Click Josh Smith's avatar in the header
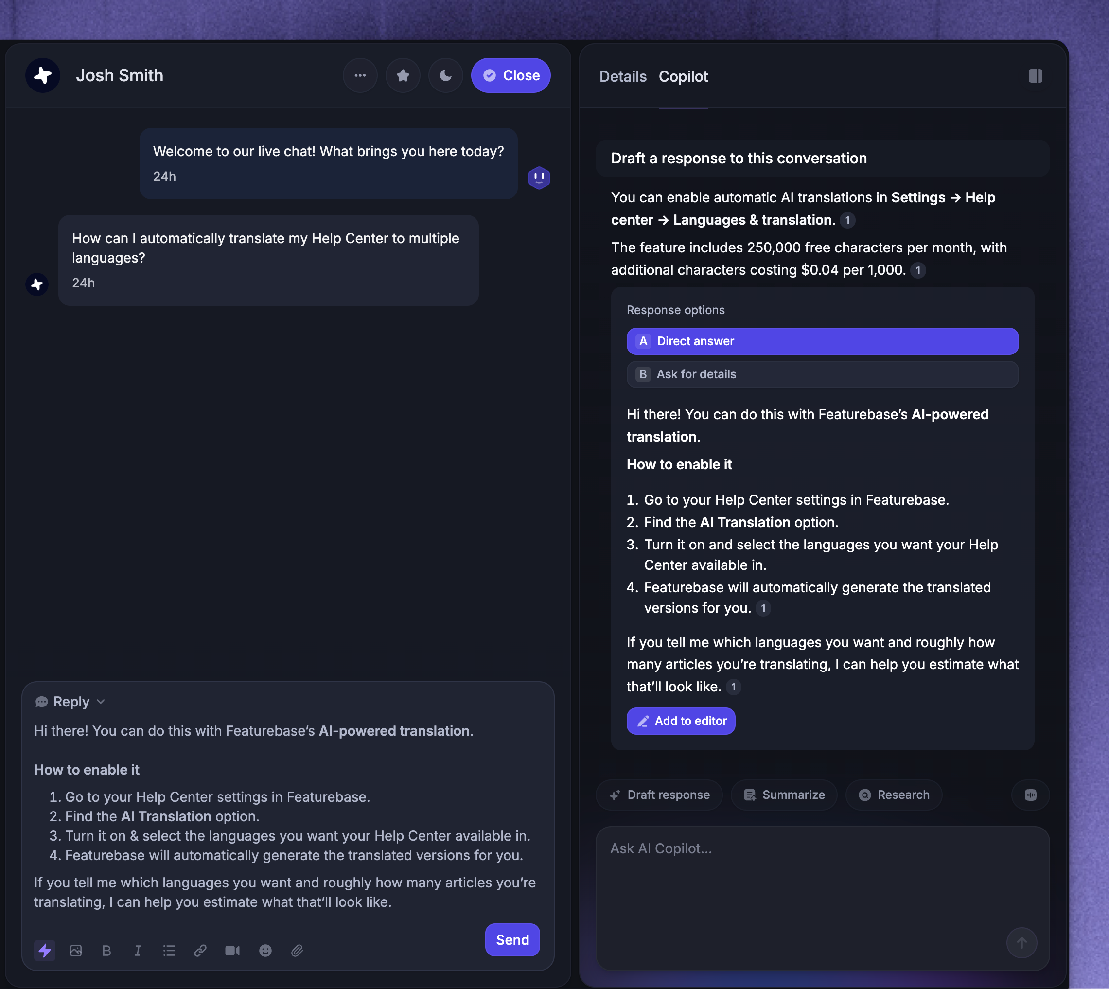1109x989 pixels. coord(42,75)
